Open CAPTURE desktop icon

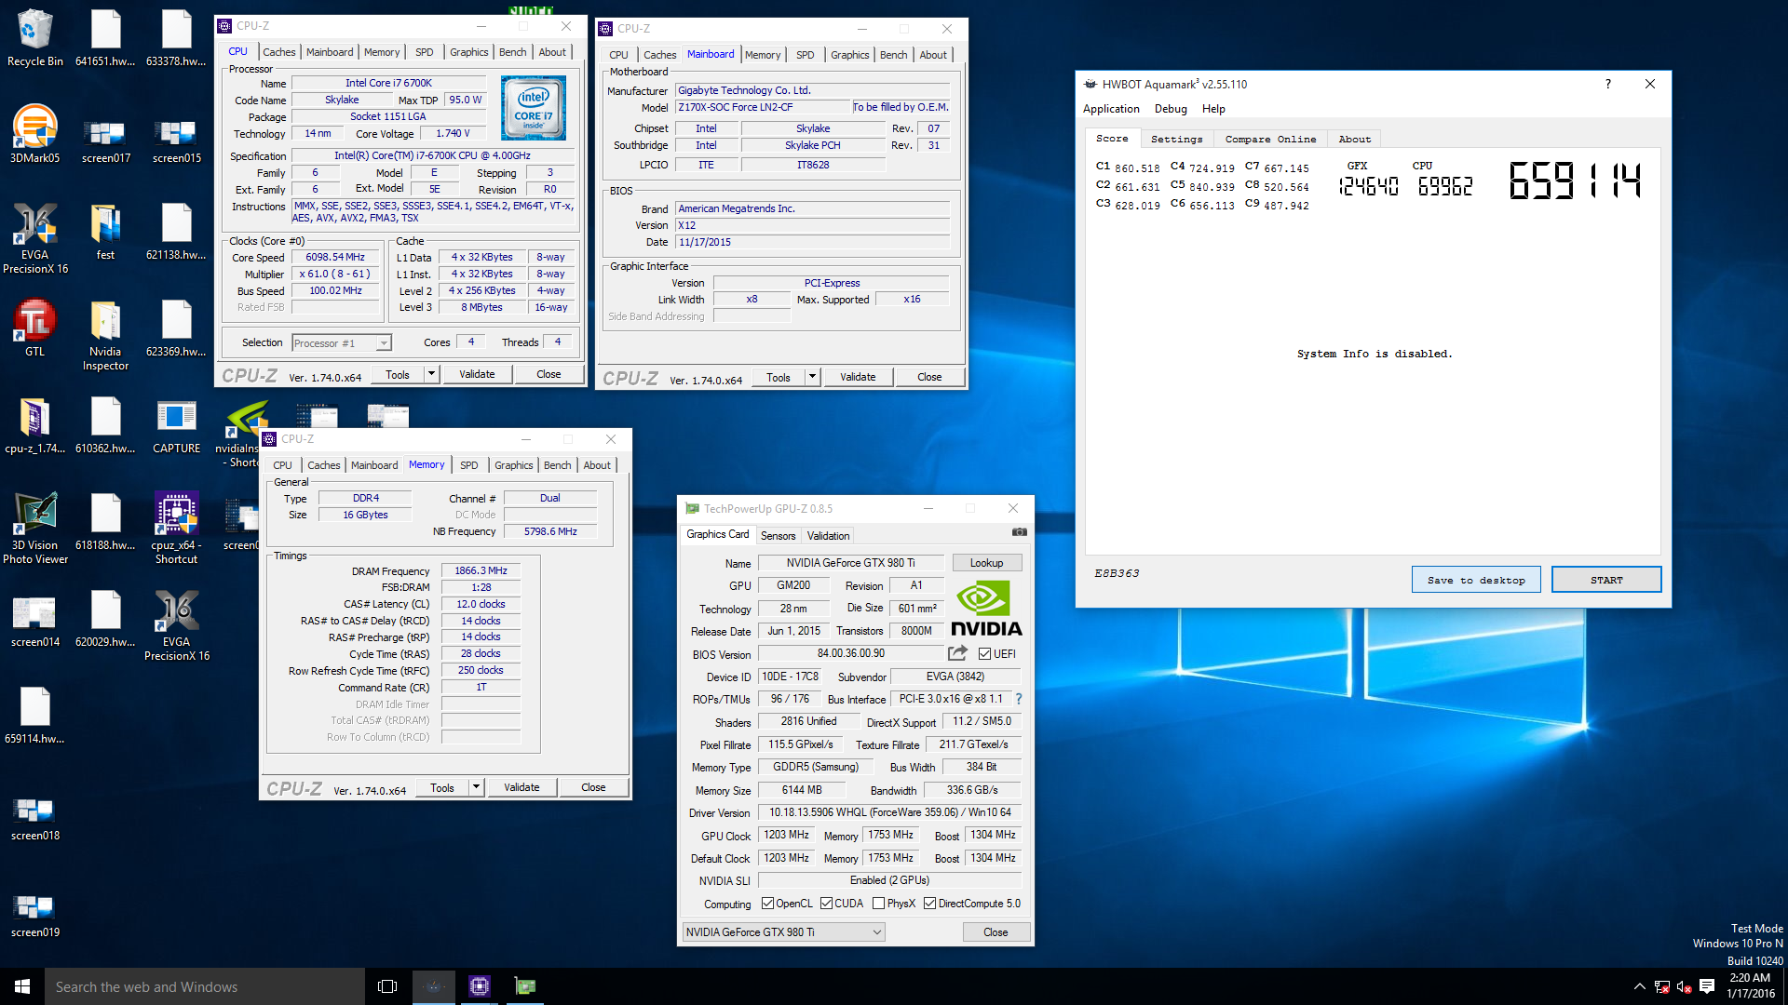(176, 424)
